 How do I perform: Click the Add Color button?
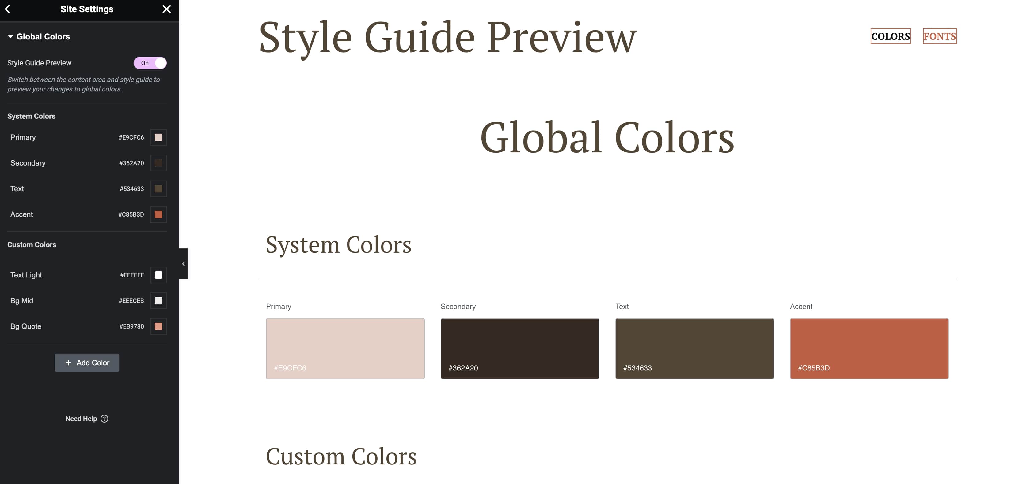pyautogui.click(x=87, y=363)
